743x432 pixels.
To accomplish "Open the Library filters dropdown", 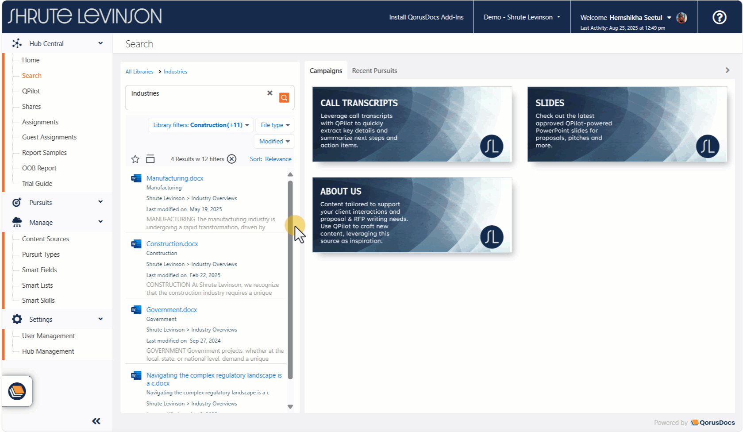I will (x=201, y=125).
